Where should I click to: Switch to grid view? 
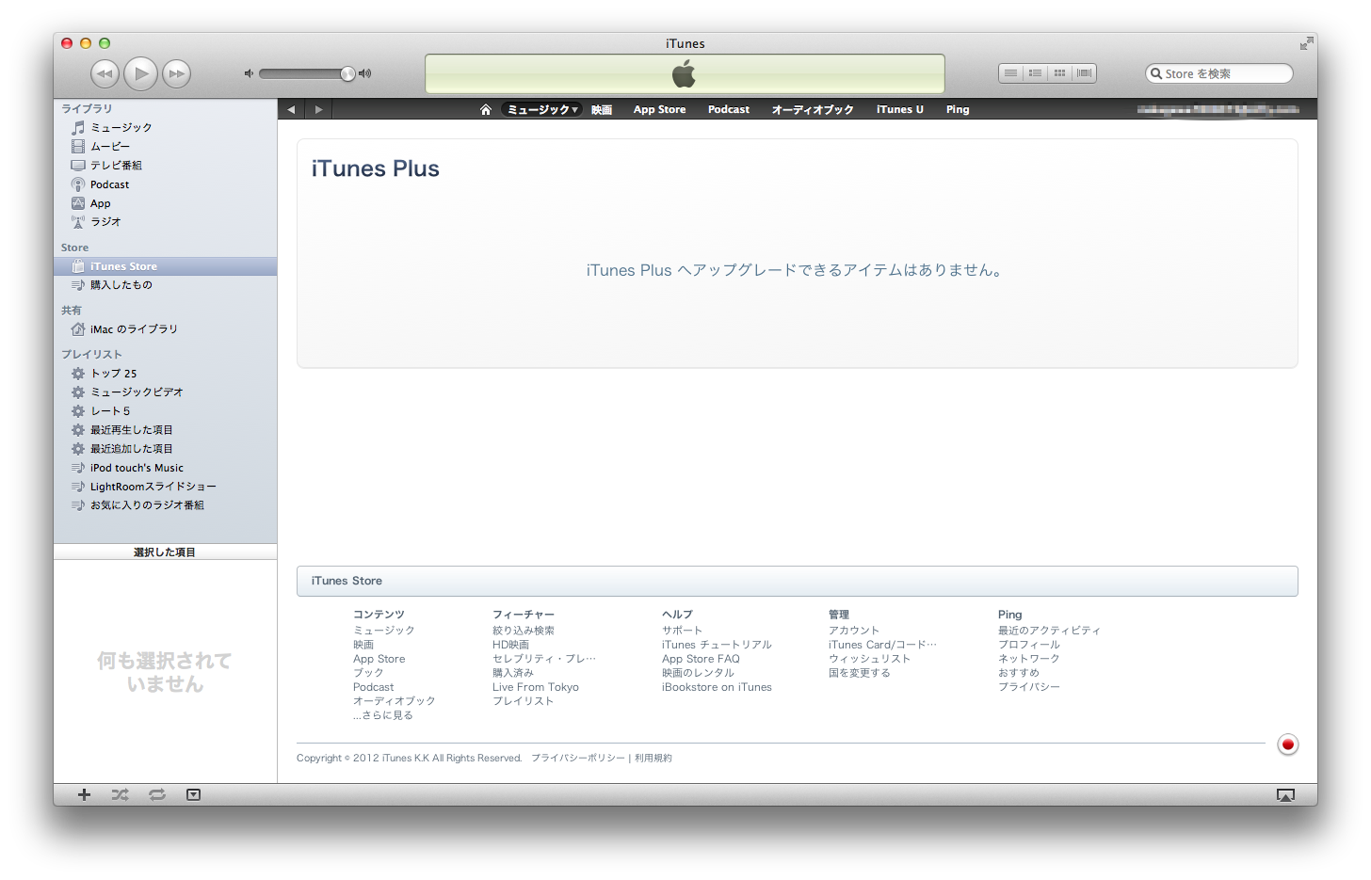point(1059,73)
